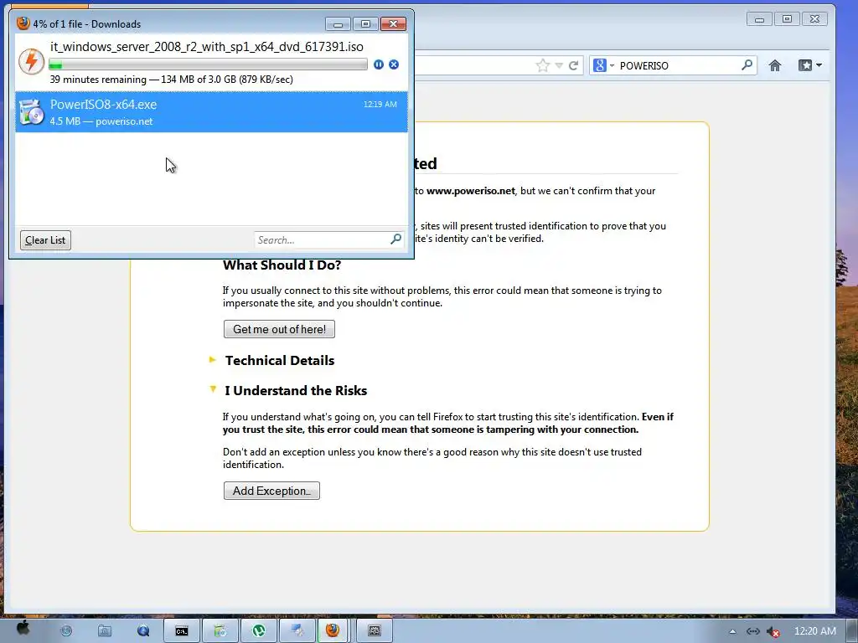Collapse the I Understand the Risks section
The width and height of the screenshot is (858, 643).
tap(213, 389)
